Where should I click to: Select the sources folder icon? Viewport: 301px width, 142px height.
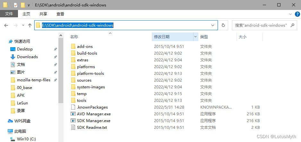(x=73, y=80)
